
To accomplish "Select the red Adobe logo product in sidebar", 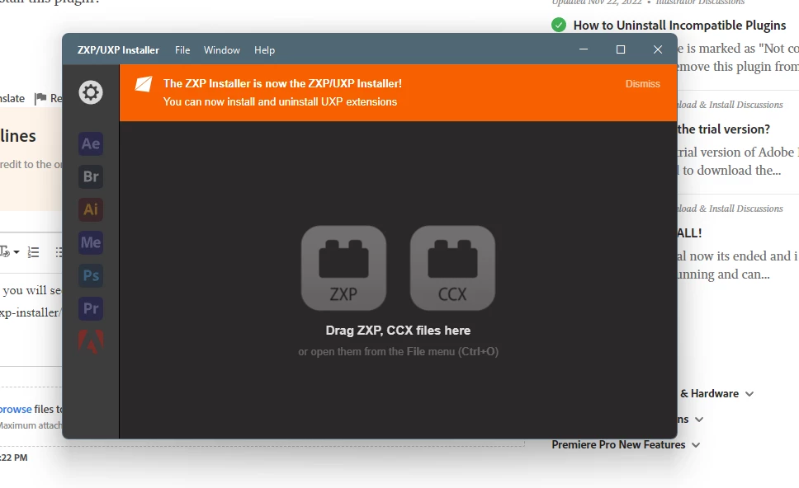I will pyautogui.click(x=91, y=341).
